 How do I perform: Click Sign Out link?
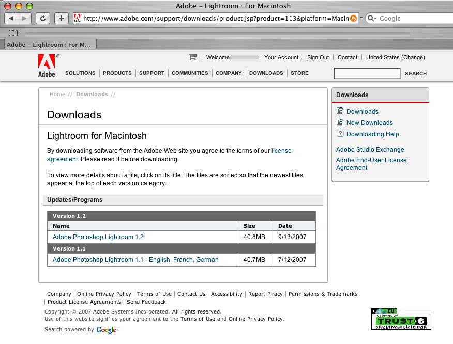[318, 57]
